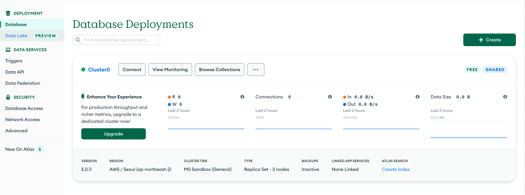The width and height of the screenshot is (525, 195).
Task: Open info icon for Data Size chart
Action: click(505, 97)
